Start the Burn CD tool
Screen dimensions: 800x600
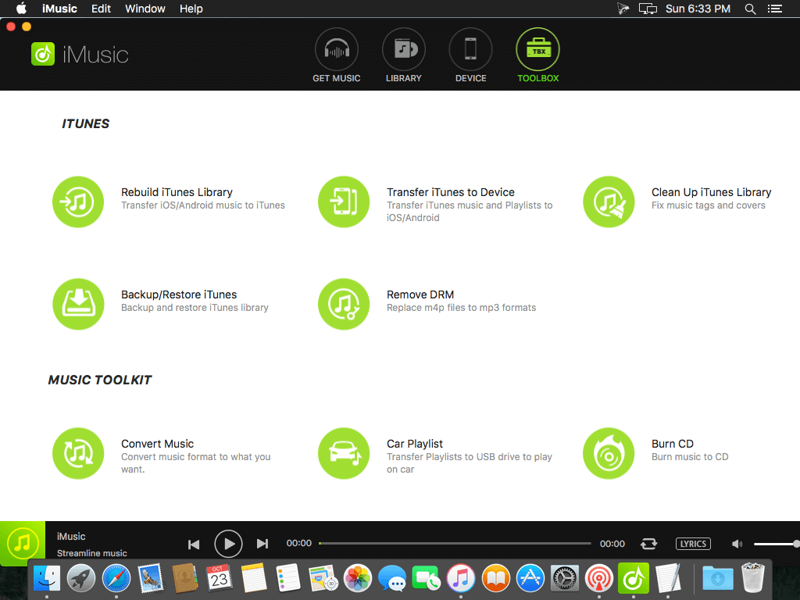(x=609, y=453)
